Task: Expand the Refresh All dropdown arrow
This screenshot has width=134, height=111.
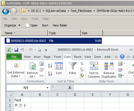Action: point(34,77)
